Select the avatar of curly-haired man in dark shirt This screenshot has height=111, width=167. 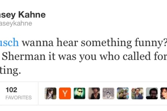[x=94, y=93]
